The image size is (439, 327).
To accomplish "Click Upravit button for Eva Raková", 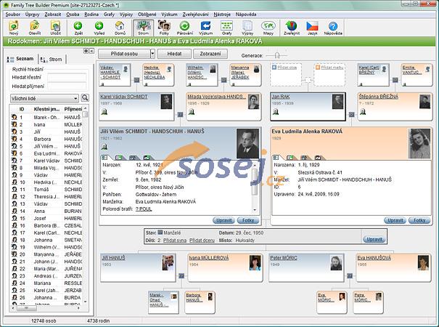I will coord(395,219).
